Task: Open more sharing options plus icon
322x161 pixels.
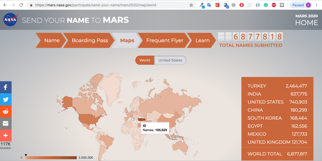Action: point(6,135)
